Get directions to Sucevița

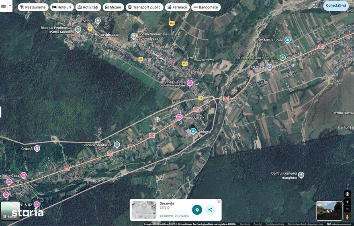pyautogui.click(x=197, y=210)
